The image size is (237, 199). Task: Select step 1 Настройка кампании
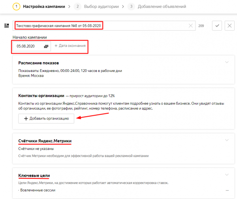(x=39, y=6)
